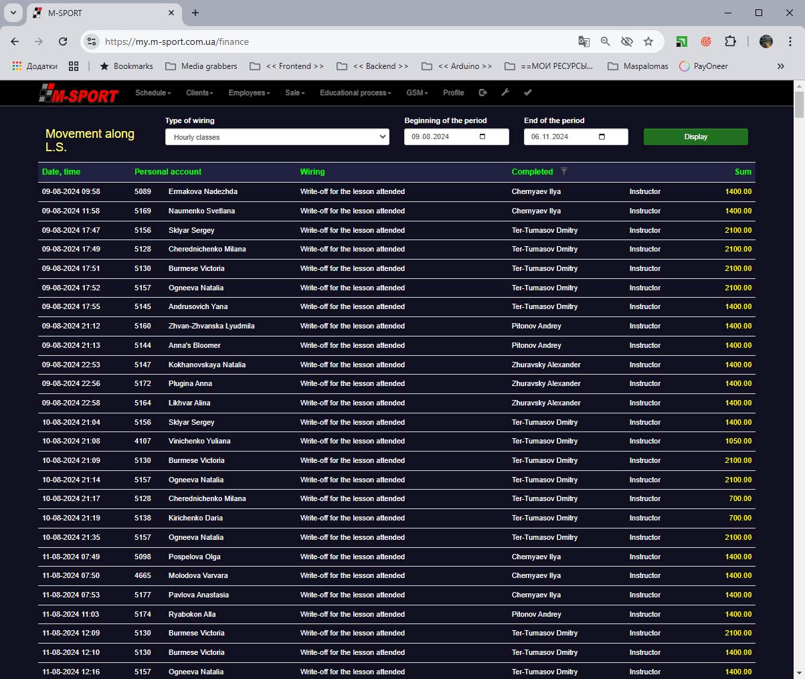
Task: Open browser Extensions puzzle icon
Action: point(730,41)
